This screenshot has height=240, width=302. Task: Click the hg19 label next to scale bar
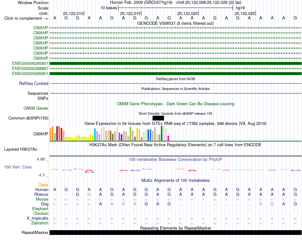click(x=240, y=8)
